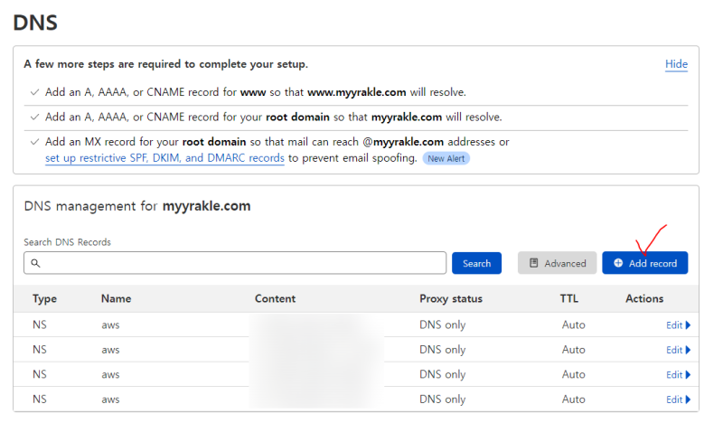Edit the first NS aws record
Viewport: 723px width, 423px height.
(x=678, y=325)
